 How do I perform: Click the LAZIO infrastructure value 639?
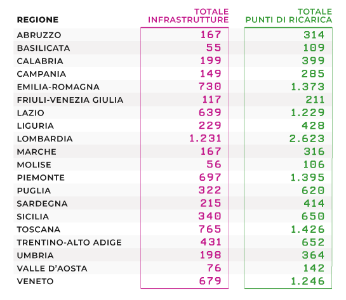coord(210,112)
